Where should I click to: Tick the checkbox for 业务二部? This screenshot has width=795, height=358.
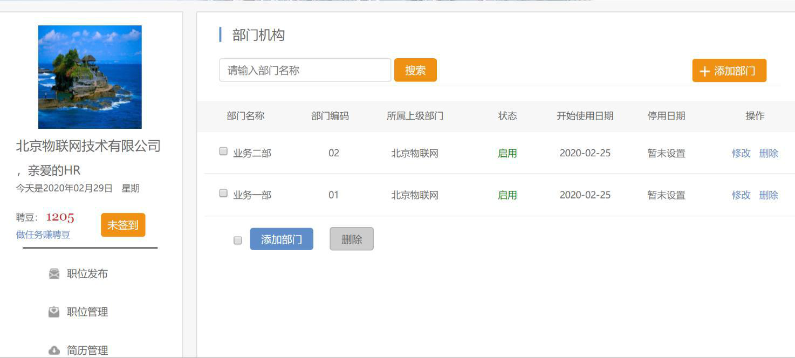pos(223,152)
